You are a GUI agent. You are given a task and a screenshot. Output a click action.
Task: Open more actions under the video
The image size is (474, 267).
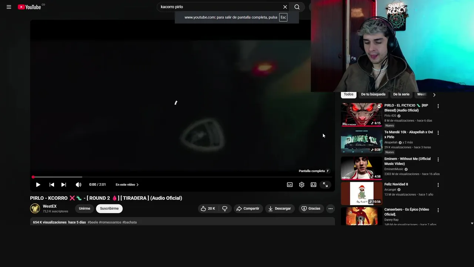pos(330,208)
